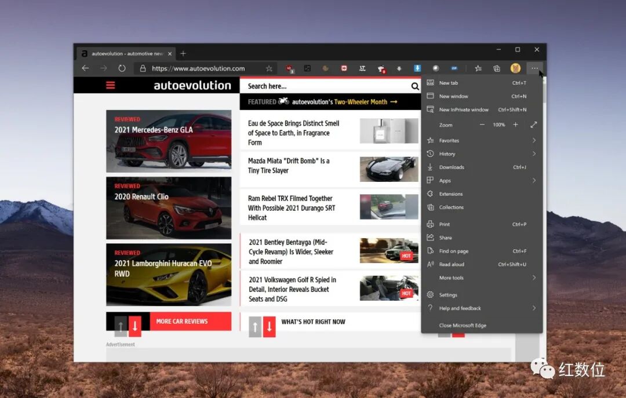
Task: Expand the Favorites submenu
Action: pos(482,141)
